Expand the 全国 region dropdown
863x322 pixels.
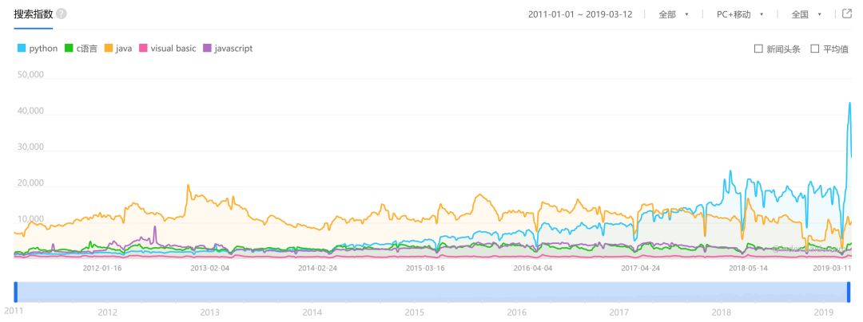(x=805, y=14)
